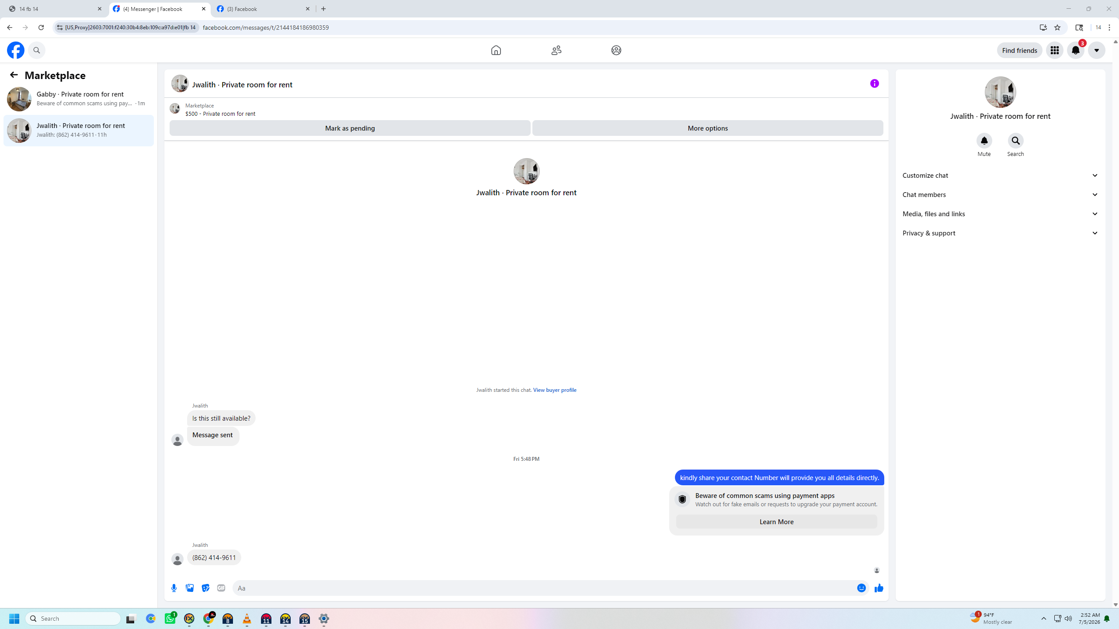Image resolution: width=1119 pixels, height=629 pixels.
Task: Send a thumbs-up like
Action: click(x=879, y=588)
